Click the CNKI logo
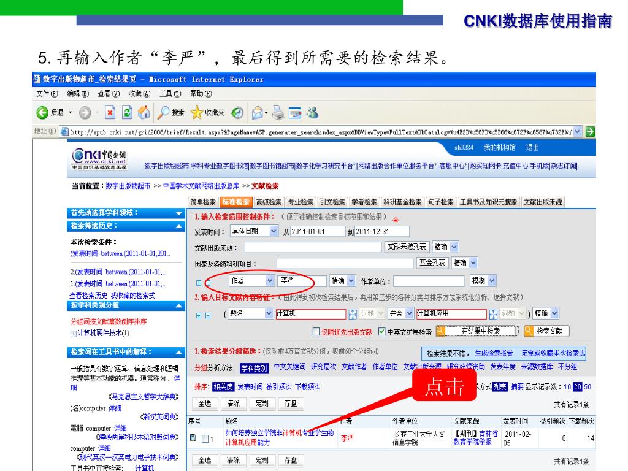The width and height of the screenshot is (628, 471). [x=99, y=159]
